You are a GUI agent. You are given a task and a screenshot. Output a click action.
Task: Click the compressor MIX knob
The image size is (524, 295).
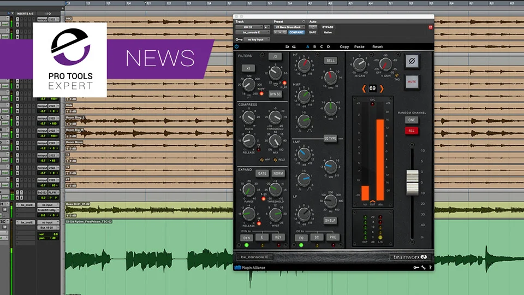pos(275,141)
